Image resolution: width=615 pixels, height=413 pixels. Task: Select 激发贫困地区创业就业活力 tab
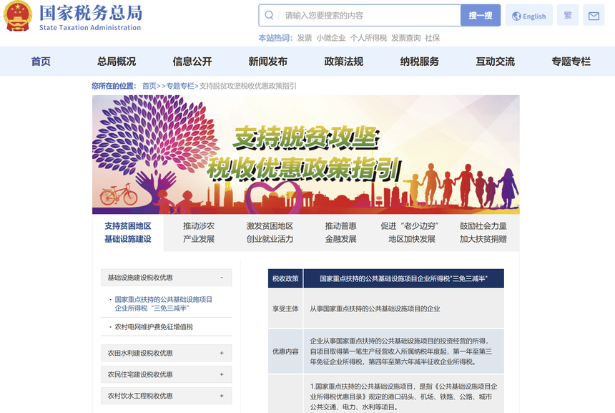tap(270, 233)
